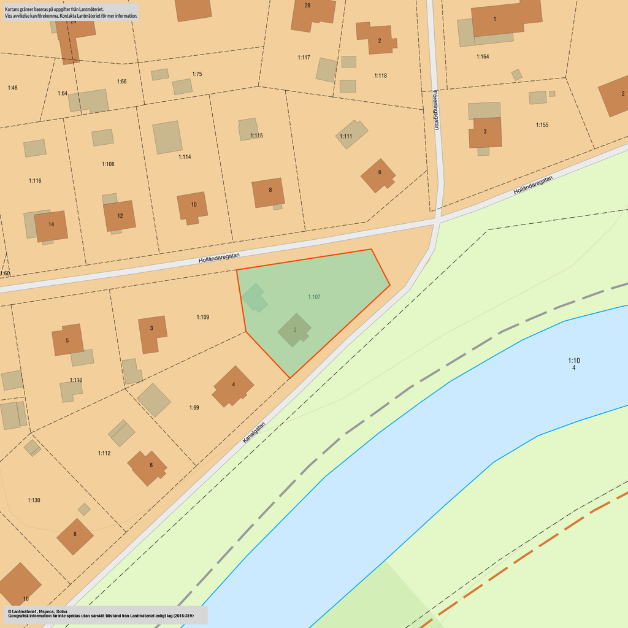Click building number 4 on parcel 1:69
This screenshot has width=628, height=628.
(x=233, y=385)
